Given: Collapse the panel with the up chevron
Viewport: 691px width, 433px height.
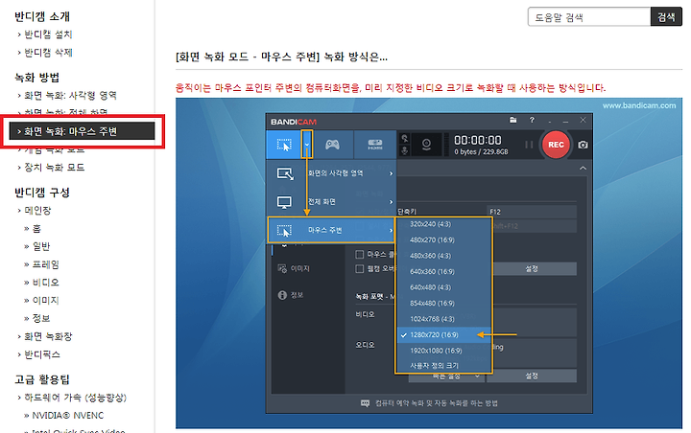Looking at the screenshot, I should tap(583, 168).
